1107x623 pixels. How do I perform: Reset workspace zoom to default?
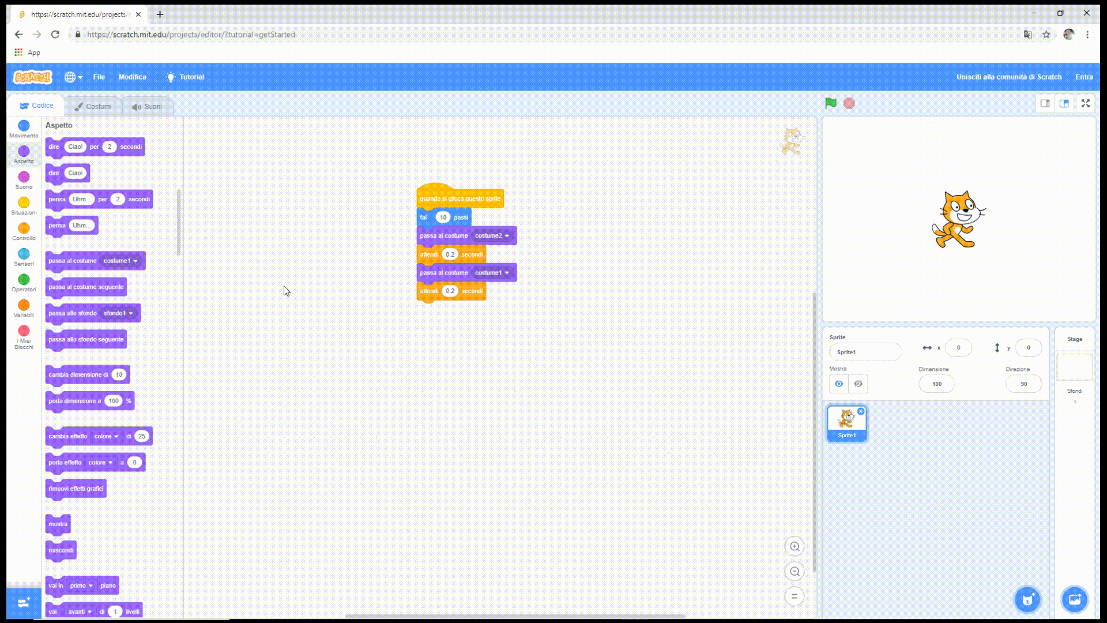pos(795,596)
